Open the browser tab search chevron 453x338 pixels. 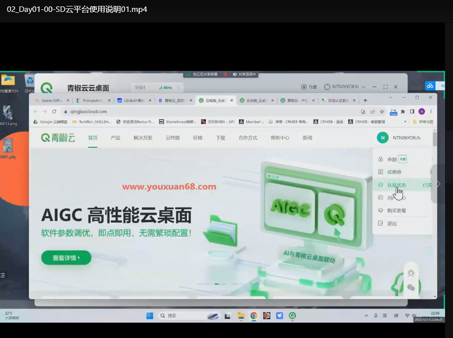pos(390,98)
